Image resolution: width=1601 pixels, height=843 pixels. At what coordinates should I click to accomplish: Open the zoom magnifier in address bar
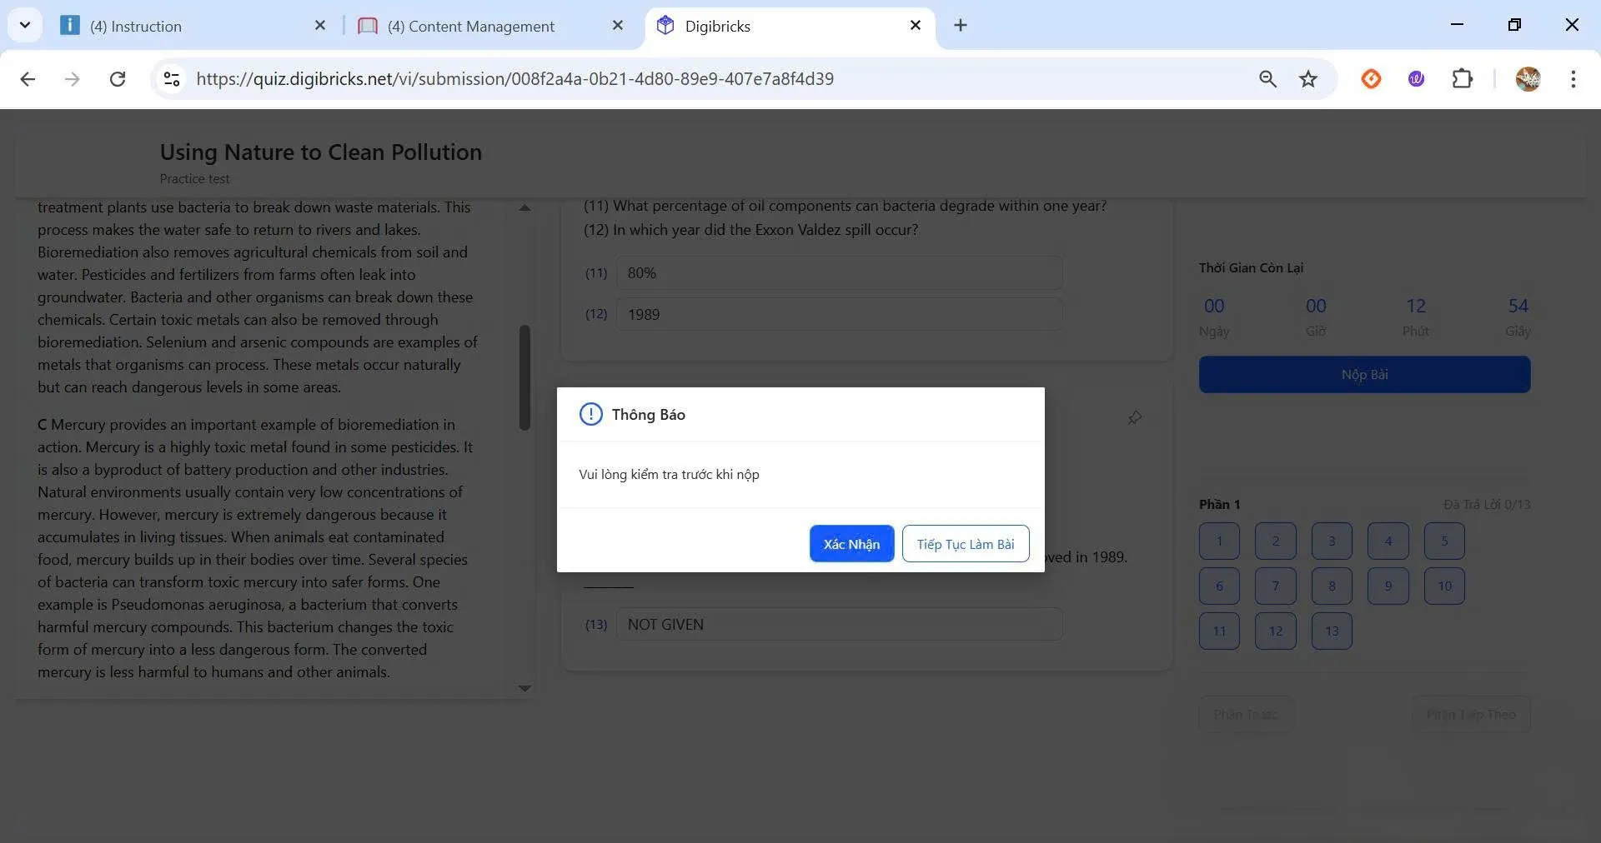(1267, 79)
